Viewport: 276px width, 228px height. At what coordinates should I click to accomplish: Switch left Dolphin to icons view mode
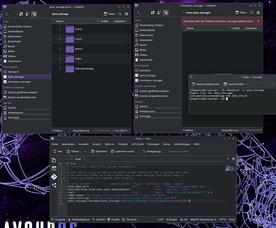click(x=21, y=14)
